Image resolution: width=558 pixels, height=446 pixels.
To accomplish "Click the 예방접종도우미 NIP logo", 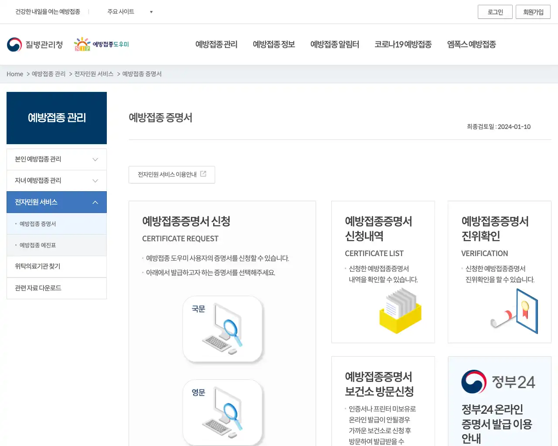I will (101, 44).
